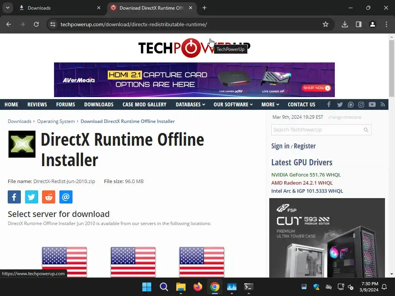Screen dimensions: 395x296
Task: Open tab search dropdown arrow
Action: coord(8,8)
